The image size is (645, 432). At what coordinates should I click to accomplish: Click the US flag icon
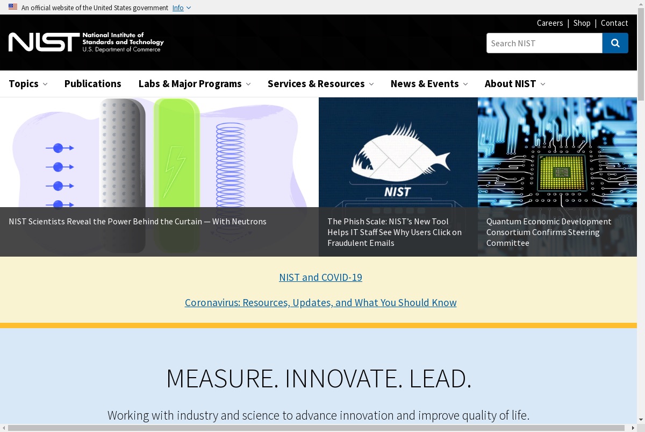pos(13,7)
